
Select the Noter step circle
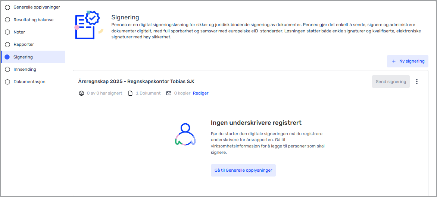7,32
